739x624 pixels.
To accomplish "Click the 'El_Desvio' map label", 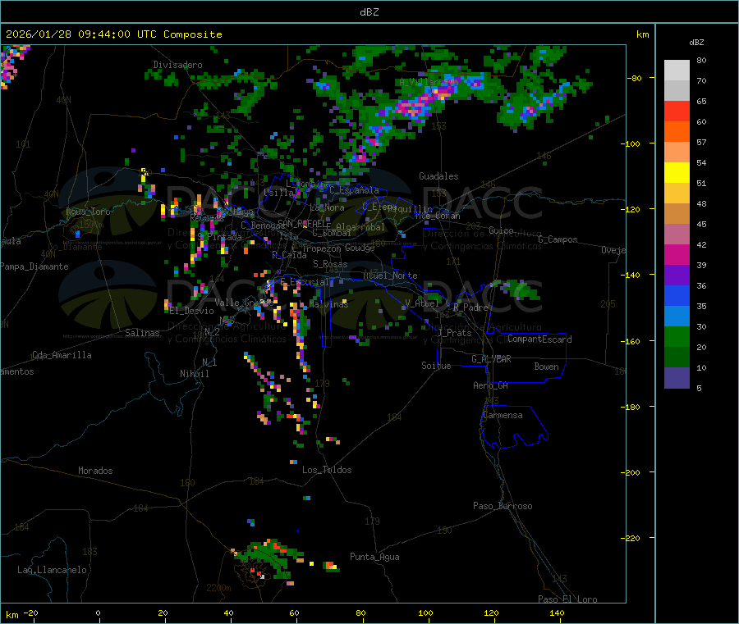I will point(192,311).
